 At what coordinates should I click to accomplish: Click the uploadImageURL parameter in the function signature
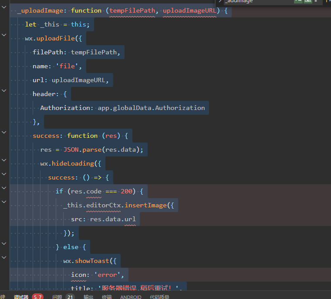click(x=189, y=10)
